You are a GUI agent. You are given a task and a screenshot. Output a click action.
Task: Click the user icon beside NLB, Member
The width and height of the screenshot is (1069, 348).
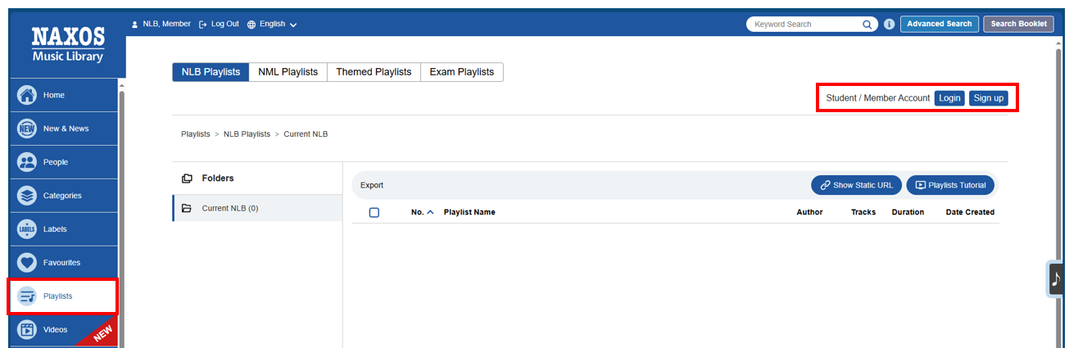[135, 25]
